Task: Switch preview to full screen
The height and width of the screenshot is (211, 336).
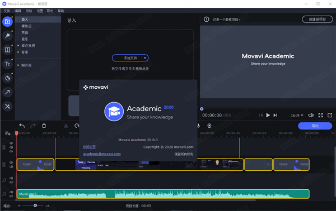Action: 320,116
